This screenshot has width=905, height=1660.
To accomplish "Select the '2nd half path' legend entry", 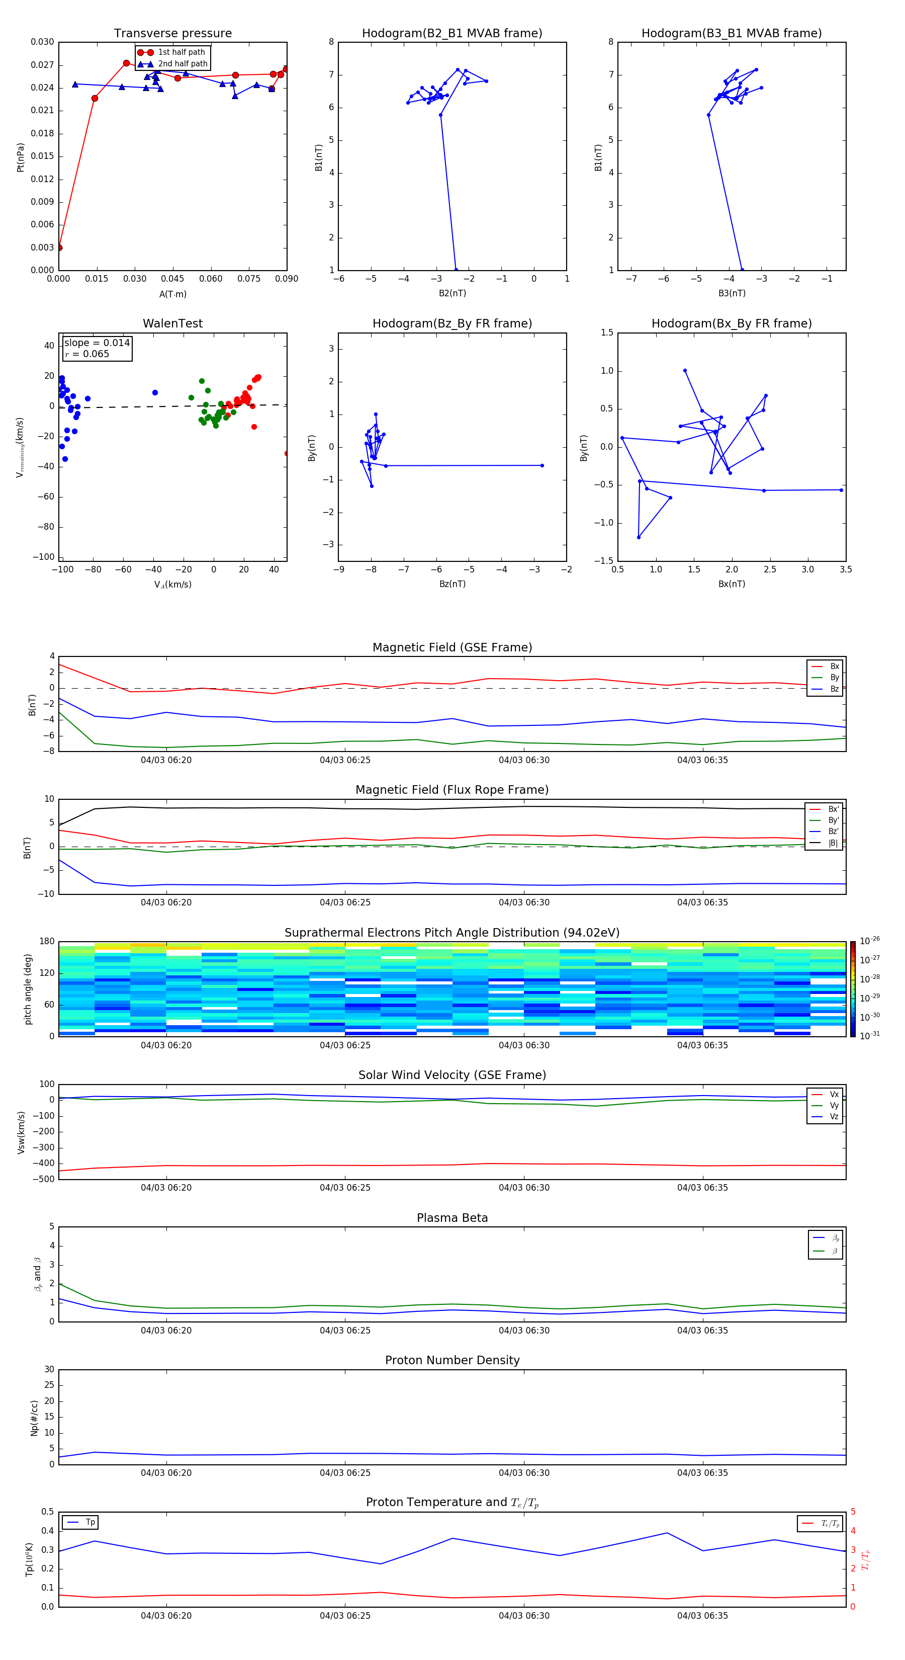I will point(172,64).
